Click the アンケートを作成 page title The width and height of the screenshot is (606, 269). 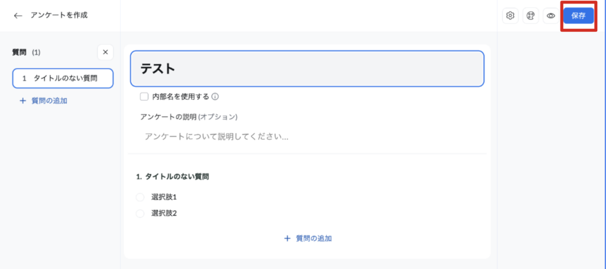59,15
